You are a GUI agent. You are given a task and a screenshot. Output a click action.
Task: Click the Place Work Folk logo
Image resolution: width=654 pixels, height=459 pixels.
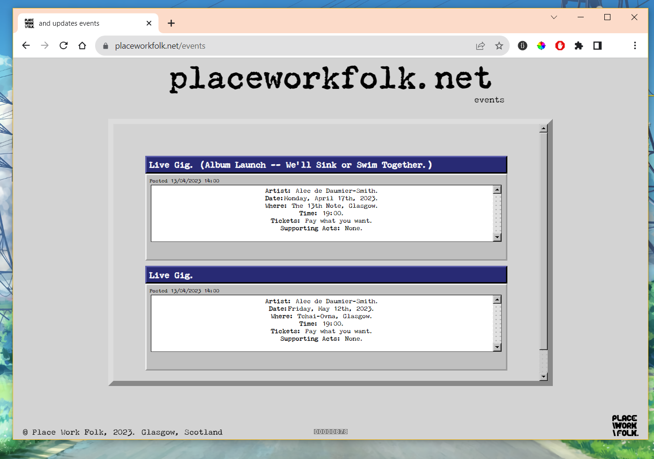pyautogui.click(x=625, y=425)
